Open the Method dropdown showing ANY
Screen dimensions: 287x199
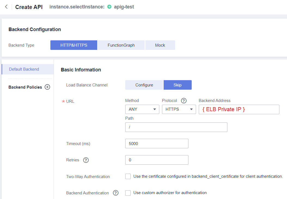tap(142, 109)
